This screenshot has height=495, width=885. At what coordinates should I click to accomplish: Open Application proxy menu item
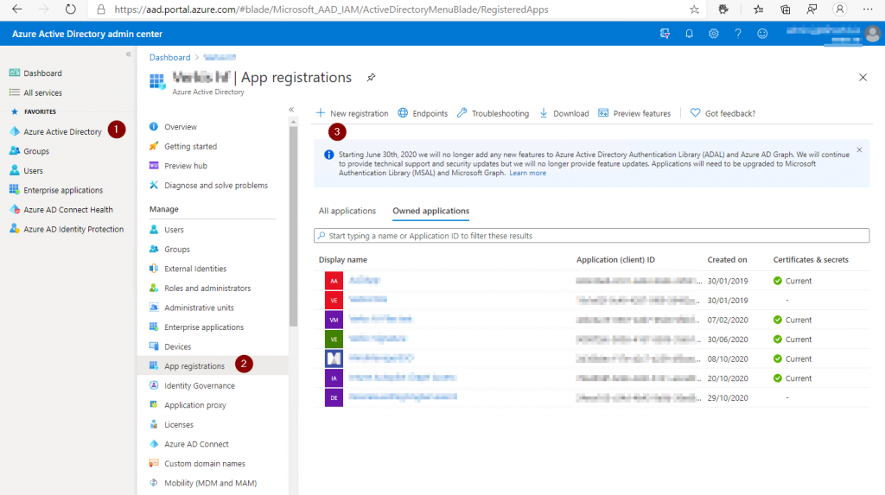[194, 405]
